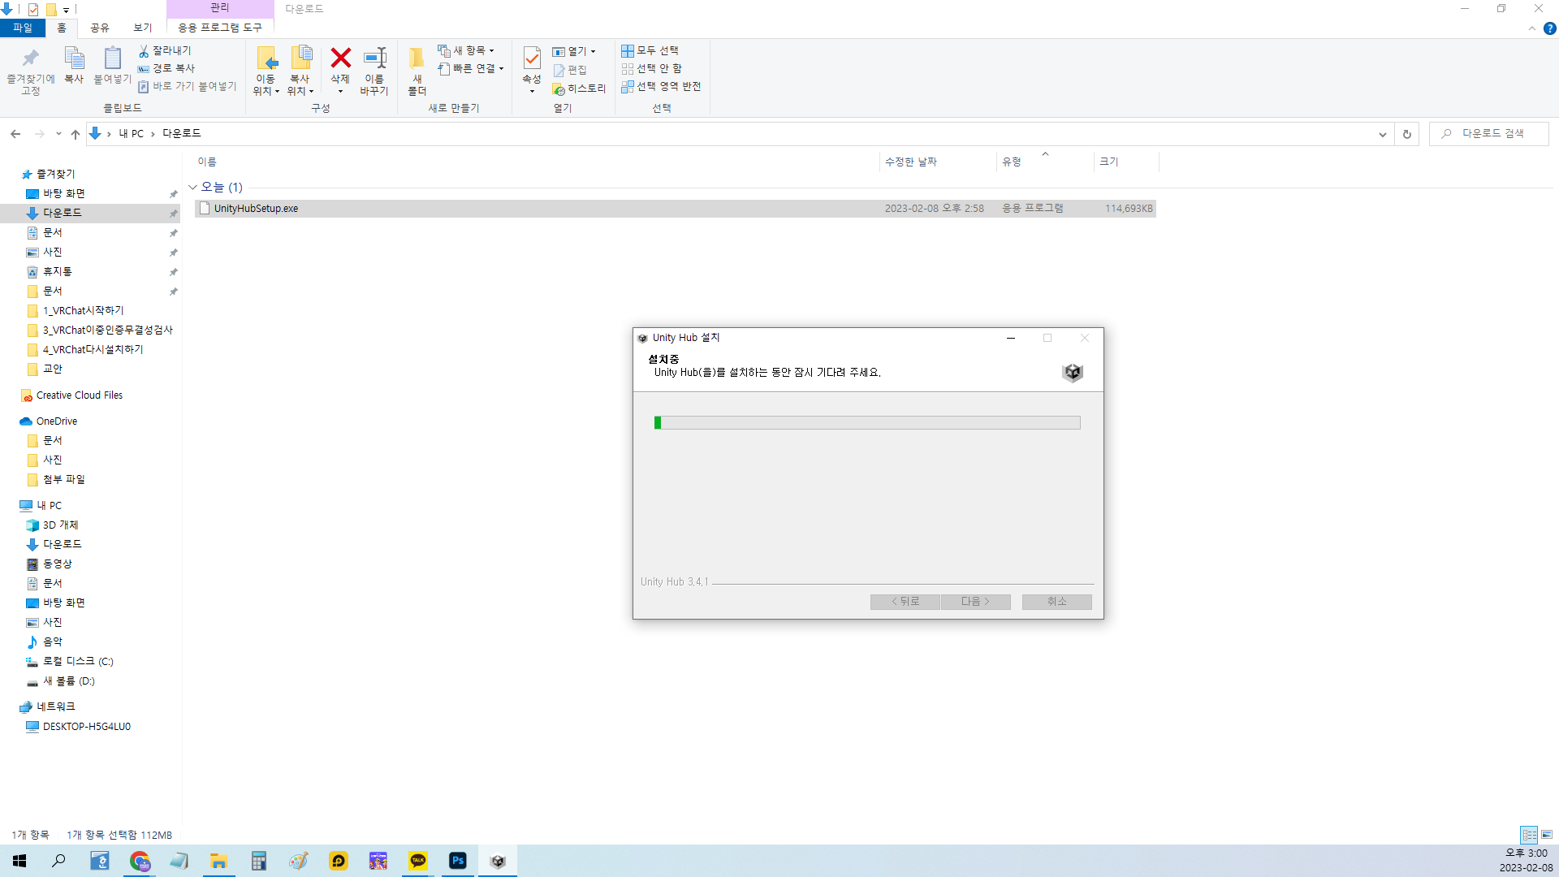
Task: Click Invert selection (선택 영역 반전)
Action: click(661, 86)
